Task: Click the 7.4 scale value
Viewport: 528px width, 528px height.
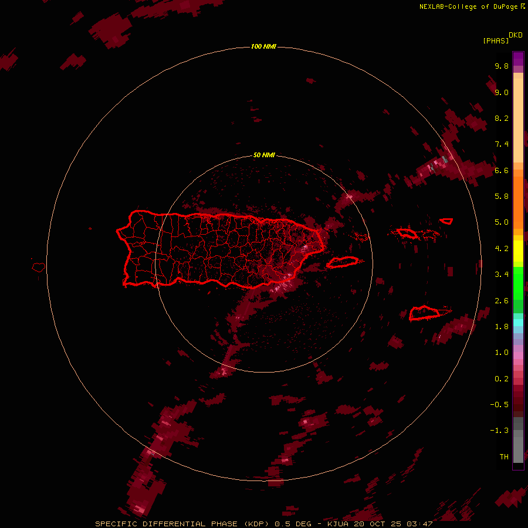Action: (x=502, y=144)
